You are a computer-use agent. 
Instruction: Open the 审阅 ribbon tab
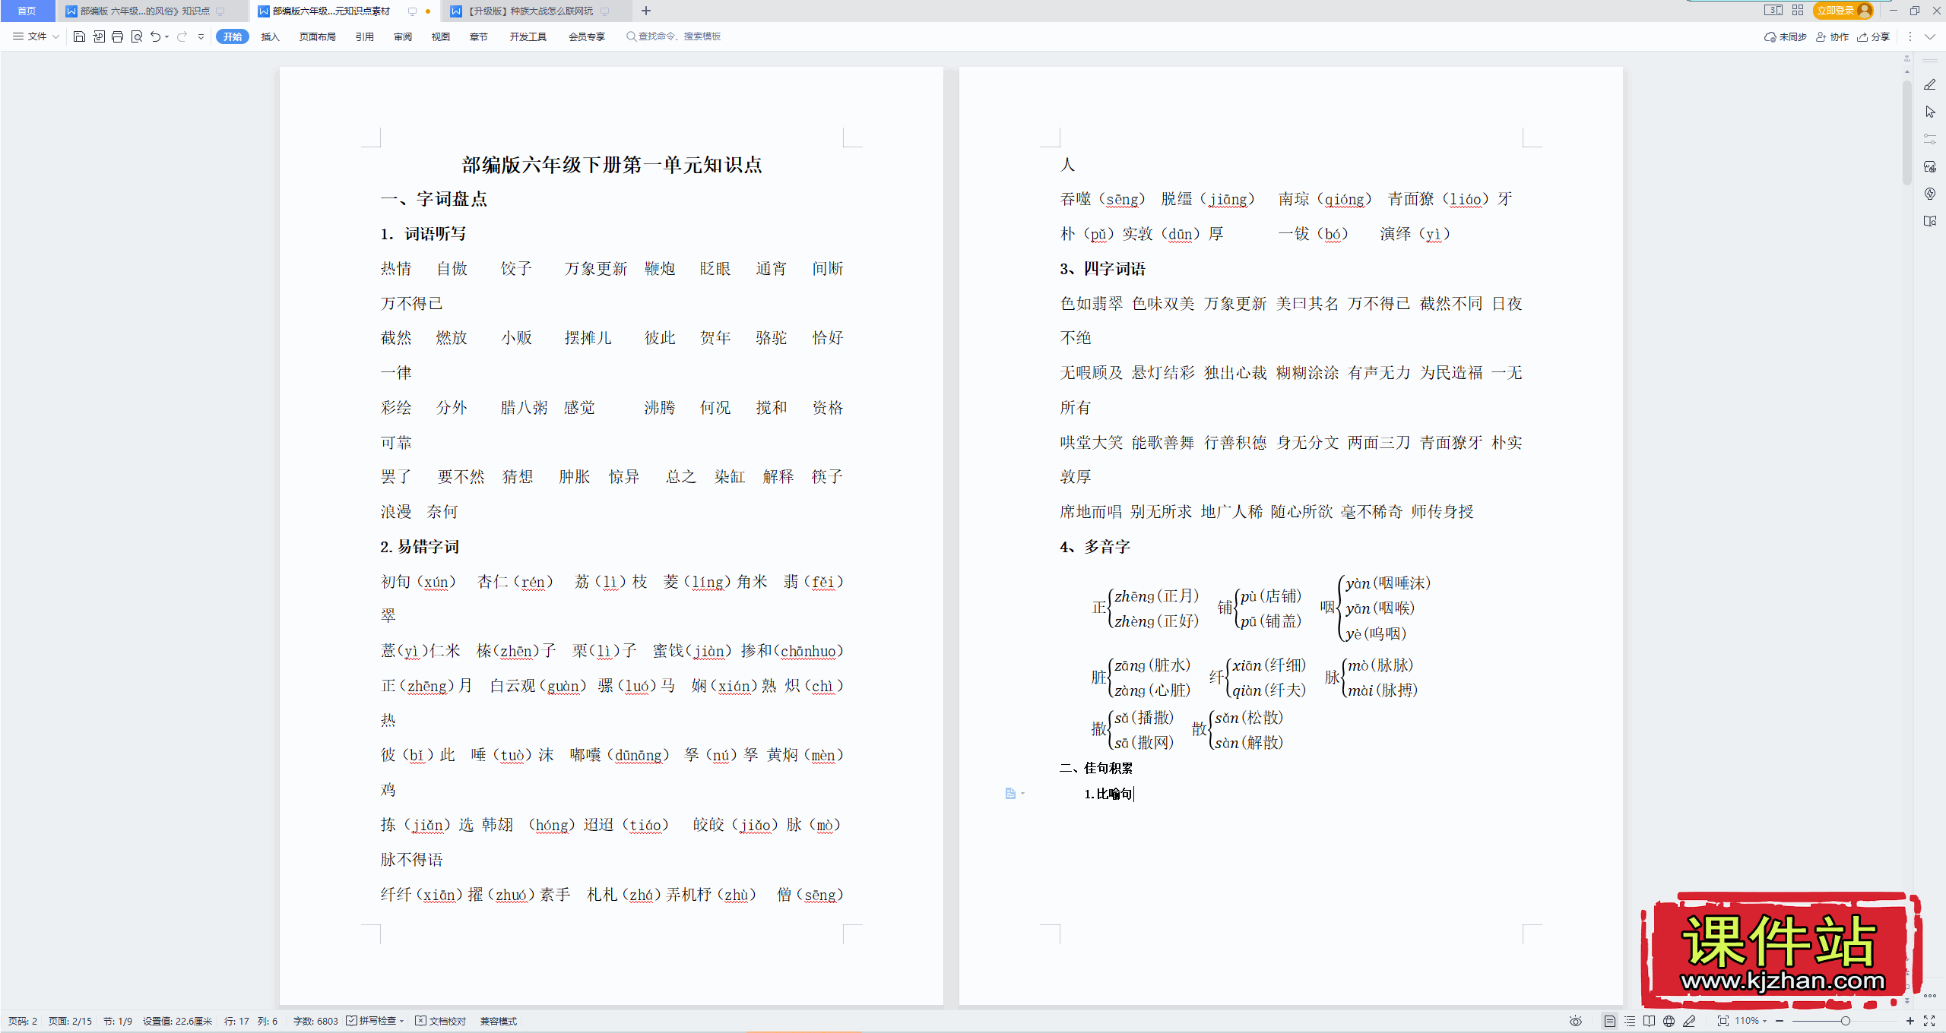coord(403,36)
